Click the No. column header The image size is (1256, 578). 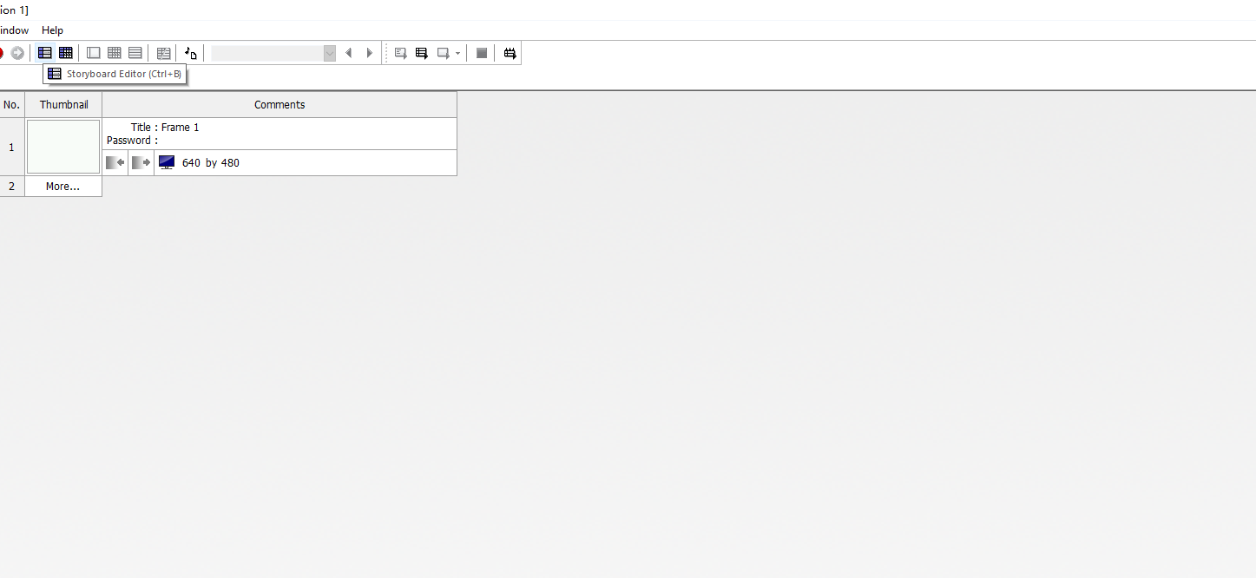[12, 104]
